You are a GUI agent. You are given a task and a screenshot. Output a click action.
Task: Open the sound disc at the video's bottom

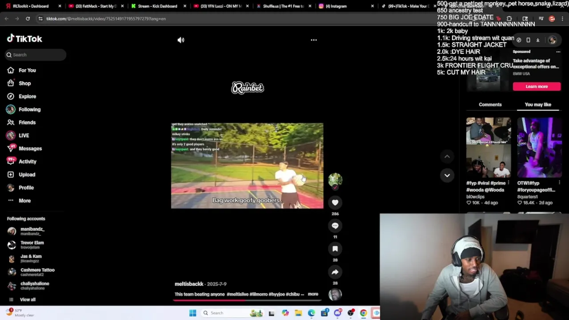pyautogui.click(x=335, y=294)
